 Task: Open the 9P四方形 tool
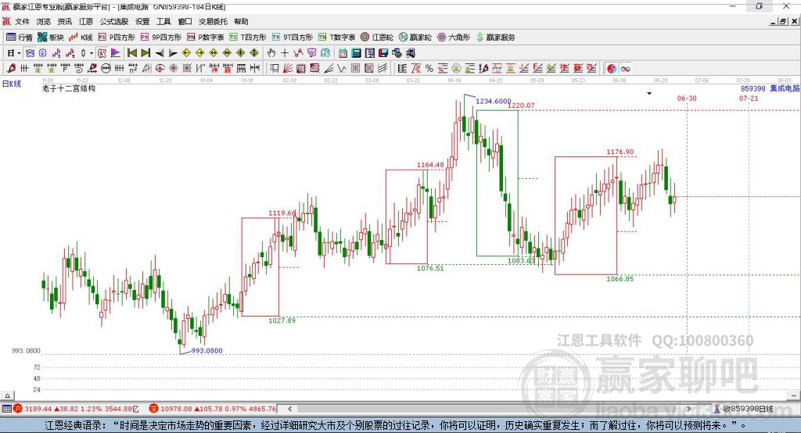click(x=161, y=38)
